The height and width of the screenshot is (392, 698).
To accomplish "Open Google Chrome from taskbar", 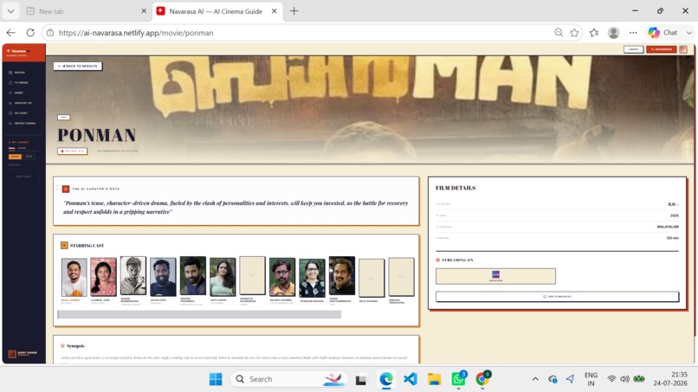I will [482, 379].
